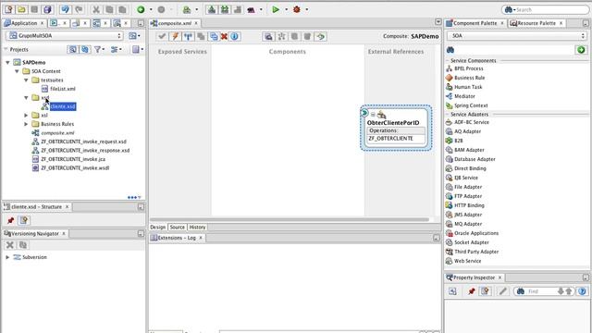Collapse the Service Components section
Image resolution: width=592 pixels, height=333 pixels.
coord(448,60)
